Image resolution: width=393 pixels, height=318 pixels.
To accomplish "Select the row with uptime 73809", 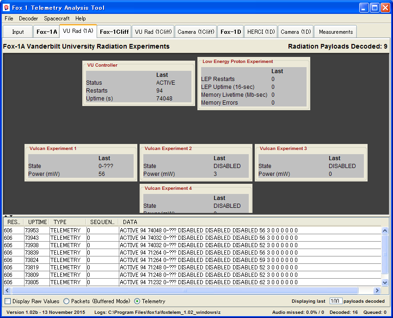I will [192, 275].
